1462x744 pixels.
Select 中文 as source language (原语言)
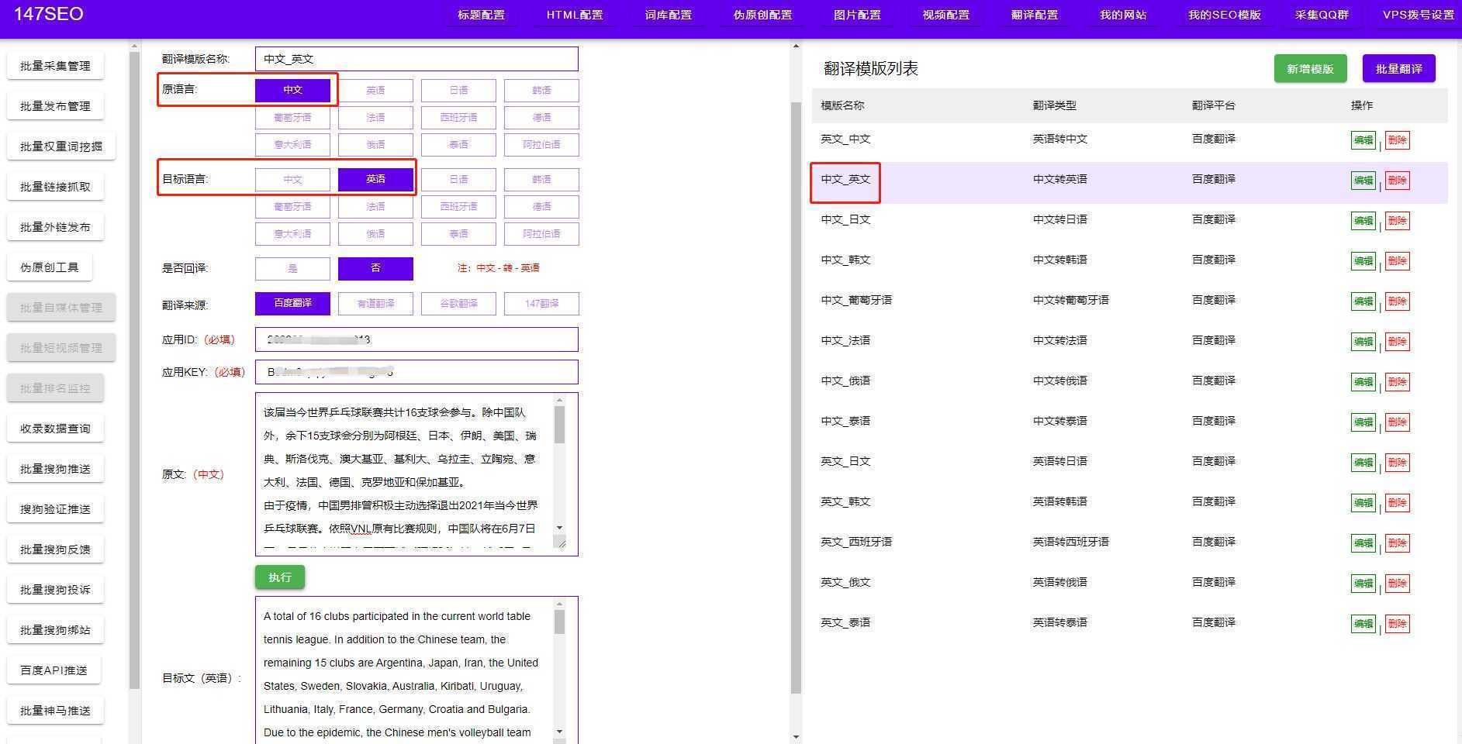point(292,90)
